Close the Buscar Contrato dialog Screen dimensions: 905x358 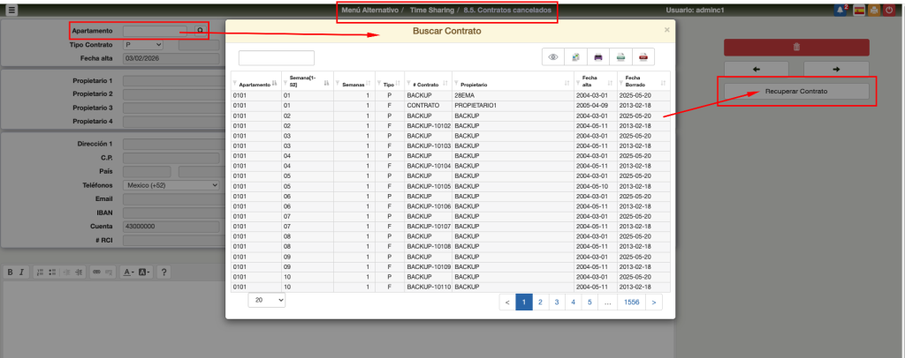[666, 29]
